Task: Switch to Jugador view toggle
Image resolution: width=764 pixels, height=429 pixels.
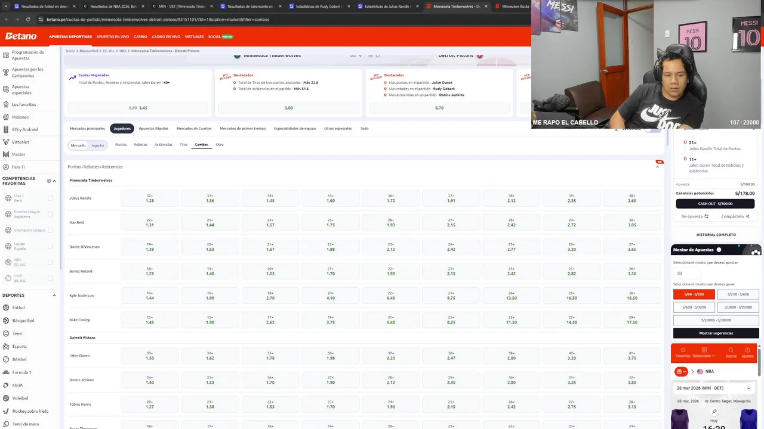Action: 98,145
